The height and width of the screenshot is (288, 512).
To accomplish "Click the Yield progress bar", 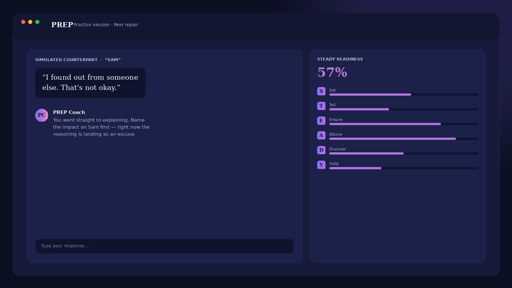I will [404, 168].
